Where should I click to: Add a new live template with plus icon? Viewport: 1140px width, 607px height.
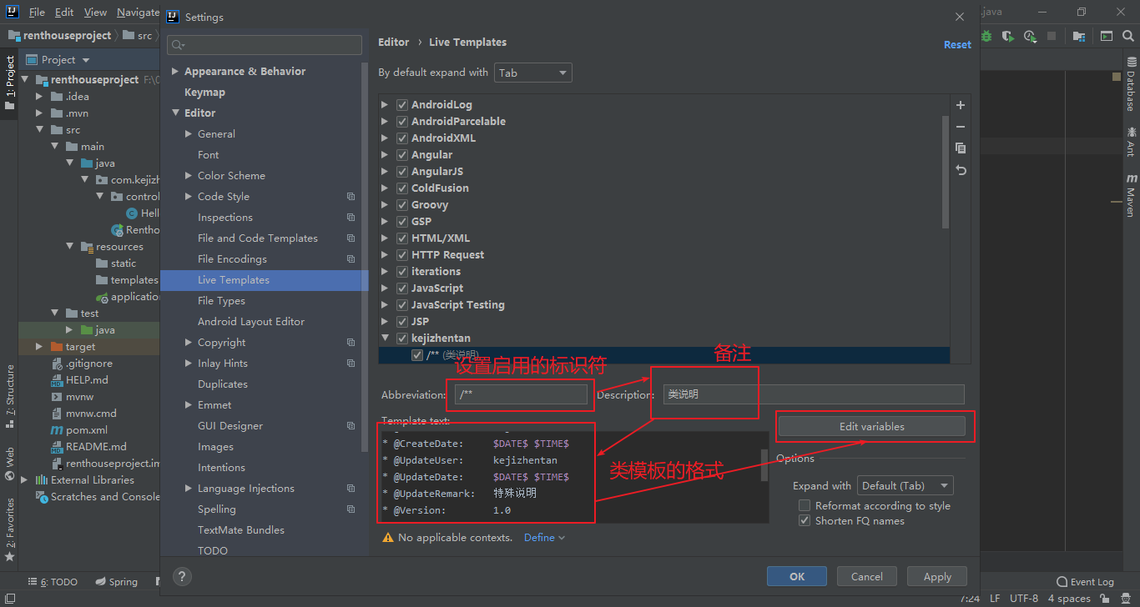961,105
